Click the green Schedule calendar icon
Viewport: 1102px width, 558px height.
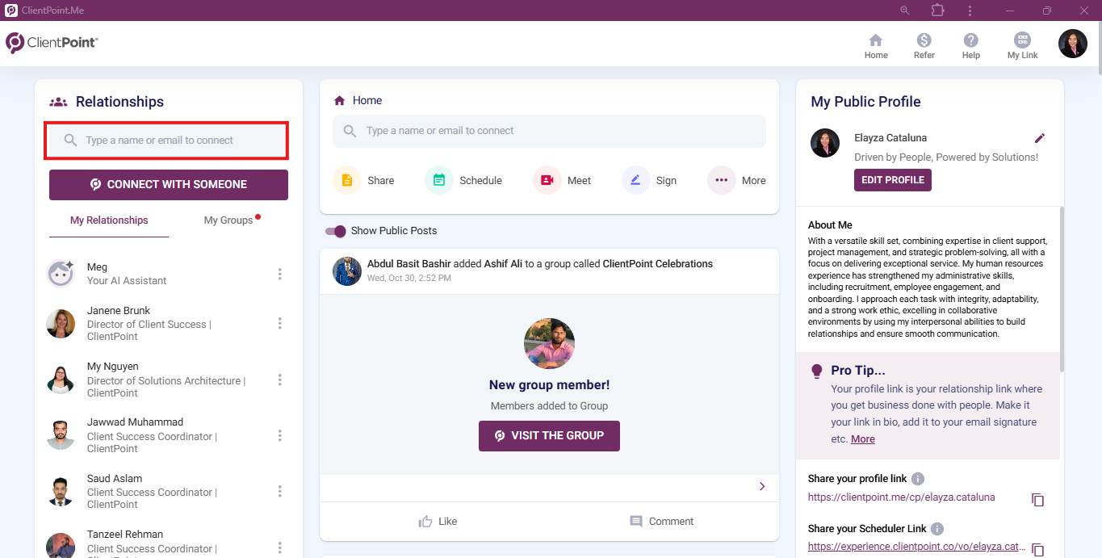(x=439, y=180)
